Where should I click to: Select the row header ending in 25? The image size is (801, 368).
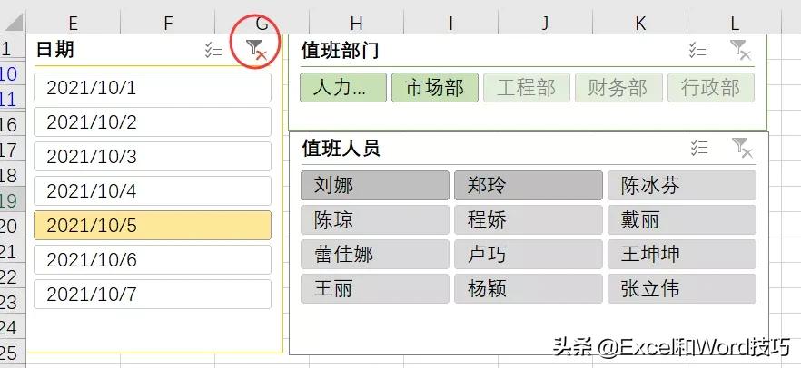click(13, 353)
